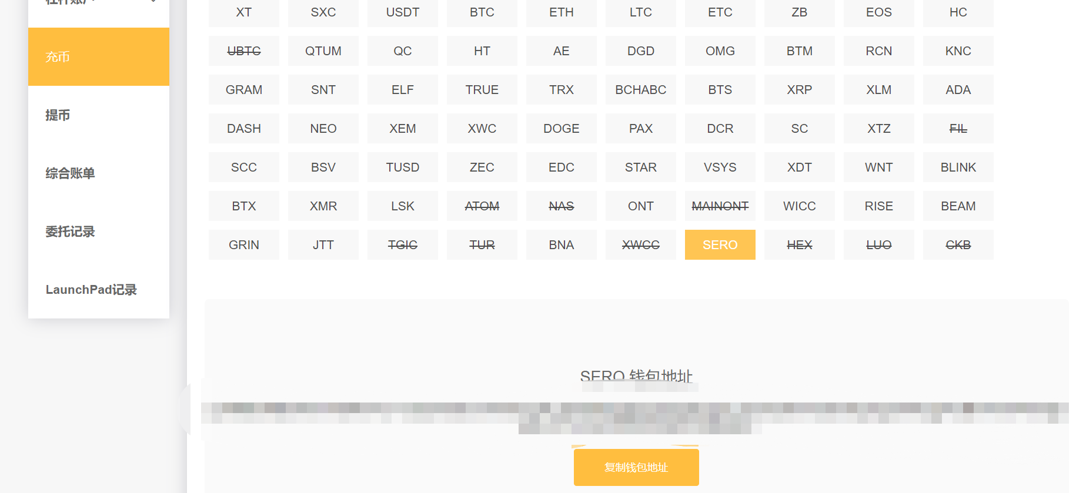
Task: Switch deposit coin to XLM
Action: pos(879,90)
